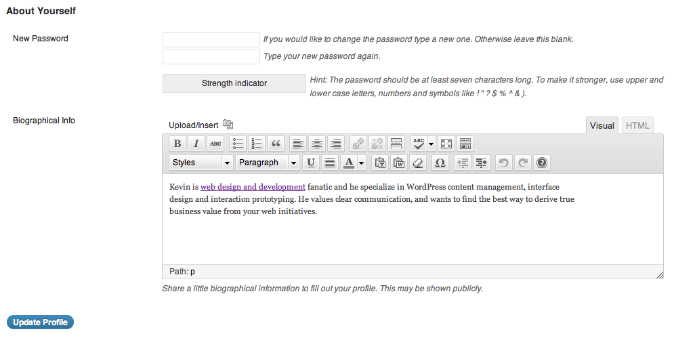Open the editor help icon

click(542, 163)
